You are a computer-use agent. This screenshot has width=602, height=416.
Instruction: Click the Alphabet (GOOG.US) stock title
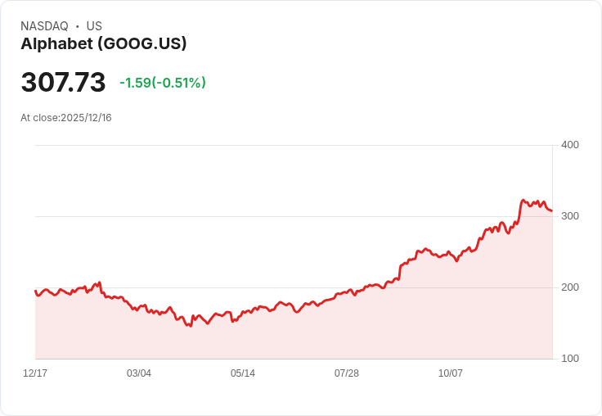point(104,43)
